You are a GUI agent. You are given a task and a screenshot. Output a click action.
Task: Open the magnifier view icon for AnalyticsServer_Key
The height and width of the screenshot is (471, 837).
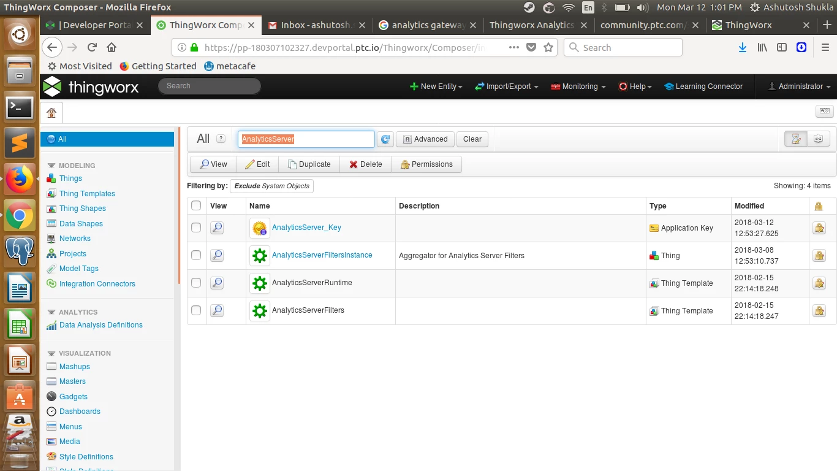pos(217,228)
